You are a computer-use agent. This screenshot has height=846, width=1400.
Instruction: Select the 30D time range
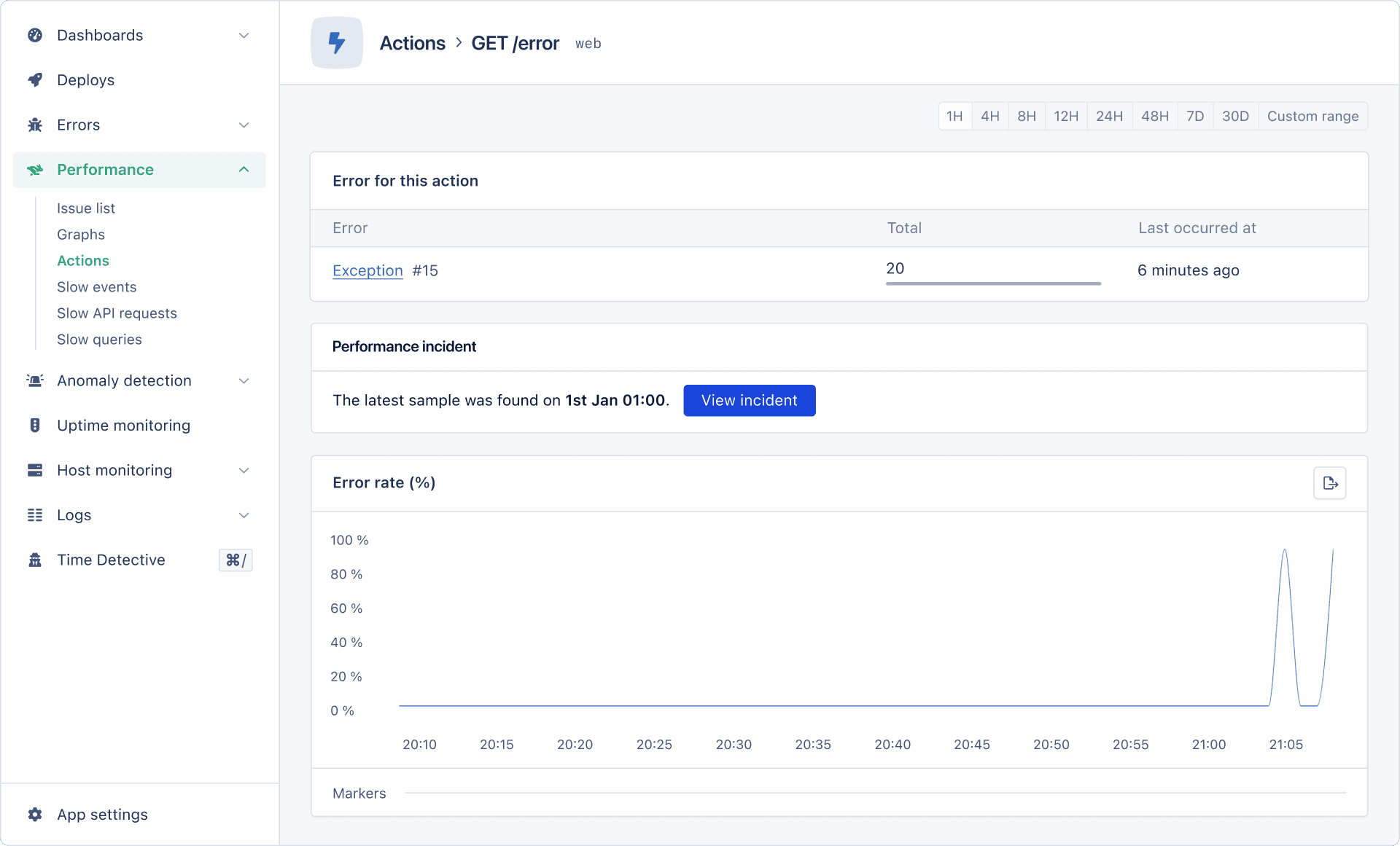click(x=1236, y=116)
